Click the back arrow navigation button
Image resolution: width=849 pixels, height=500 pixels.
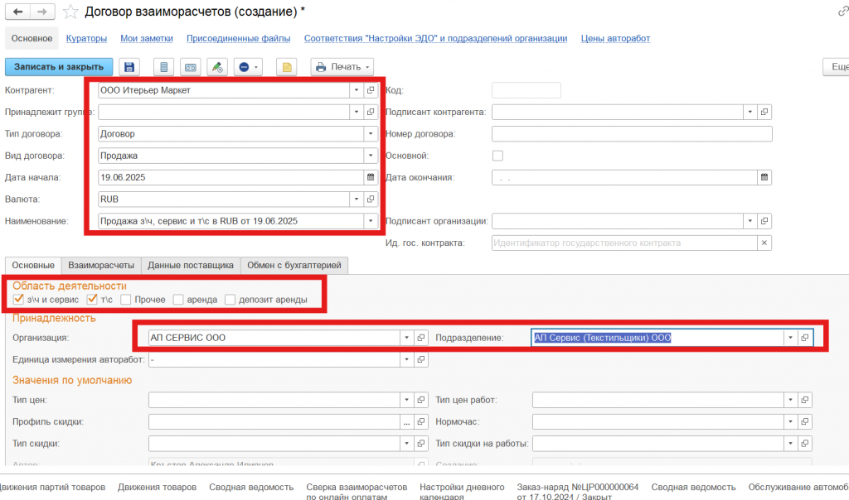(x=18, y=12)
